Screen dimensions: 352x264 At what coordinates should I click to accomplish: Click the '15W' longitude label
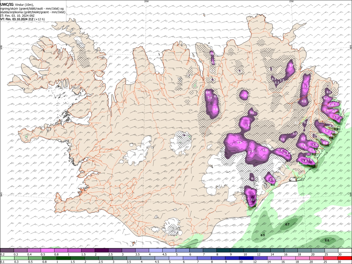291,1
